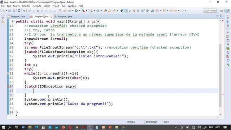The width and height of the screenshot is (231, 130).
Task: Click the Back navigation yellow arrow
Action: (x=175, y=10)
